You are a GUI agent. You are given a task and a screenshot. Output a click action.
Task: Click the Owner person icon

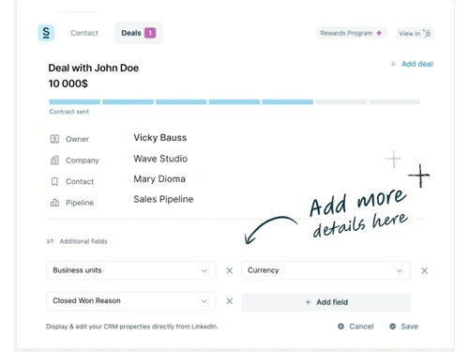click(54, 139)
